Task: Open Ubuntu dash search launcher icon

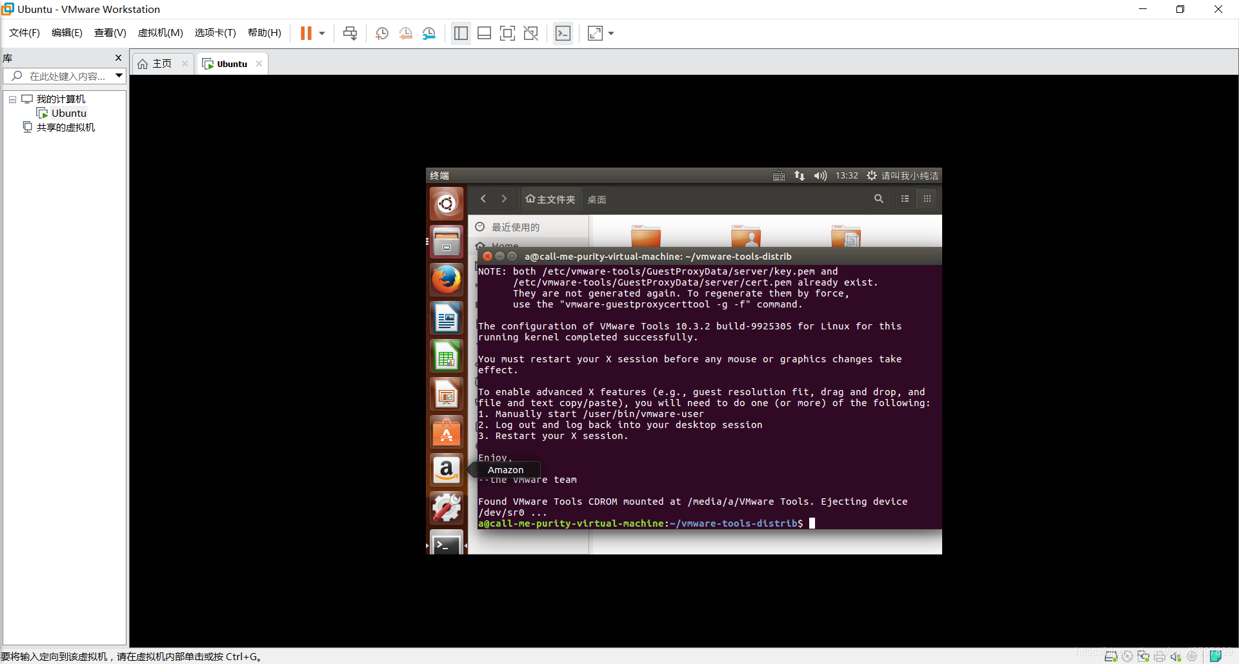Action: click(447, 204)
